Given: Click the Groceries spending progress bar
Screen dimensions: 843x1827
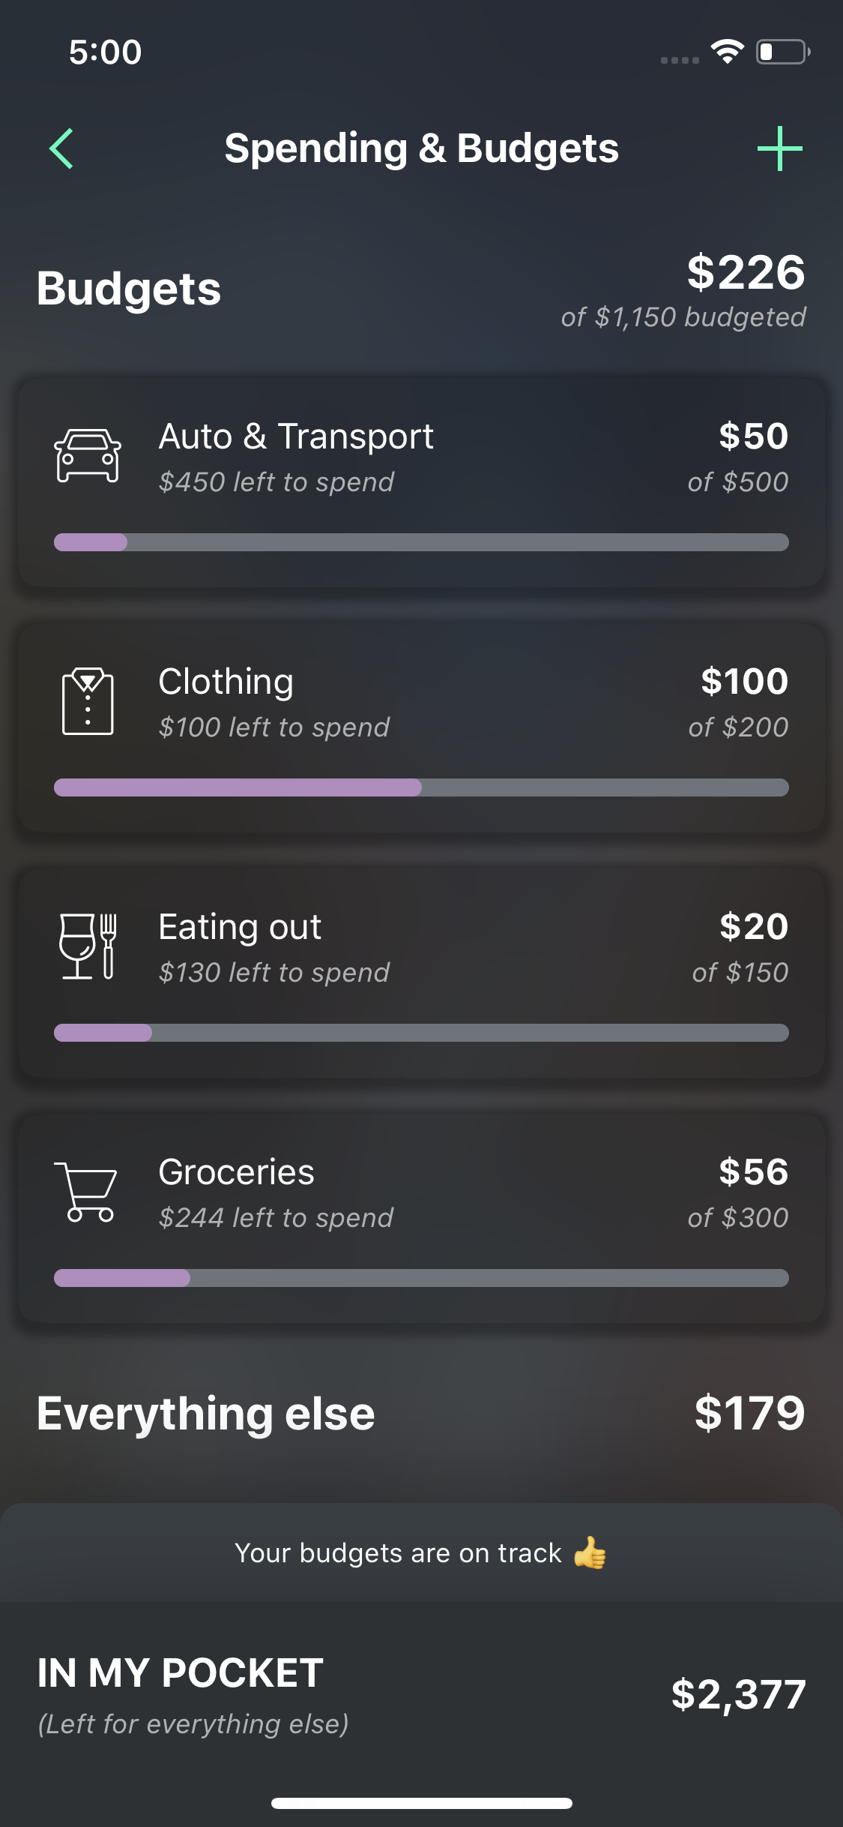Looking at the screenshot, I should tap(421, 1278).
